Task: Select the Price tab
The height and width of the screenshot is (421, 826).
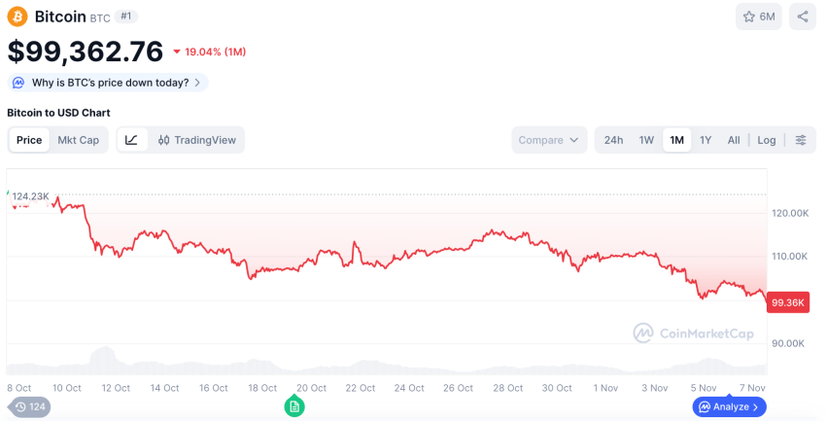Action: coord(29,140)
